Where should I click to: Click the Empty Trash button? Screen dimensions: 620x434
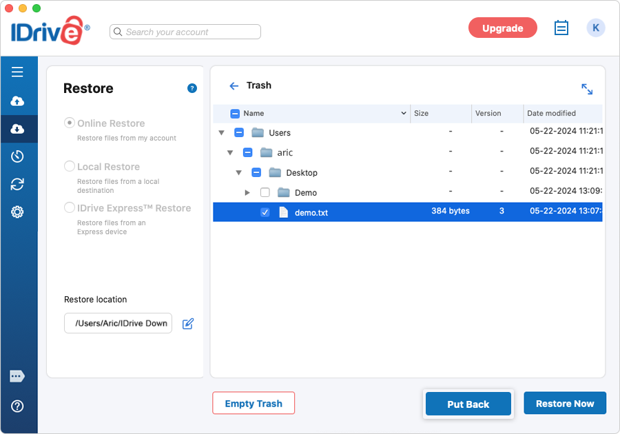(x=254, y=403)
